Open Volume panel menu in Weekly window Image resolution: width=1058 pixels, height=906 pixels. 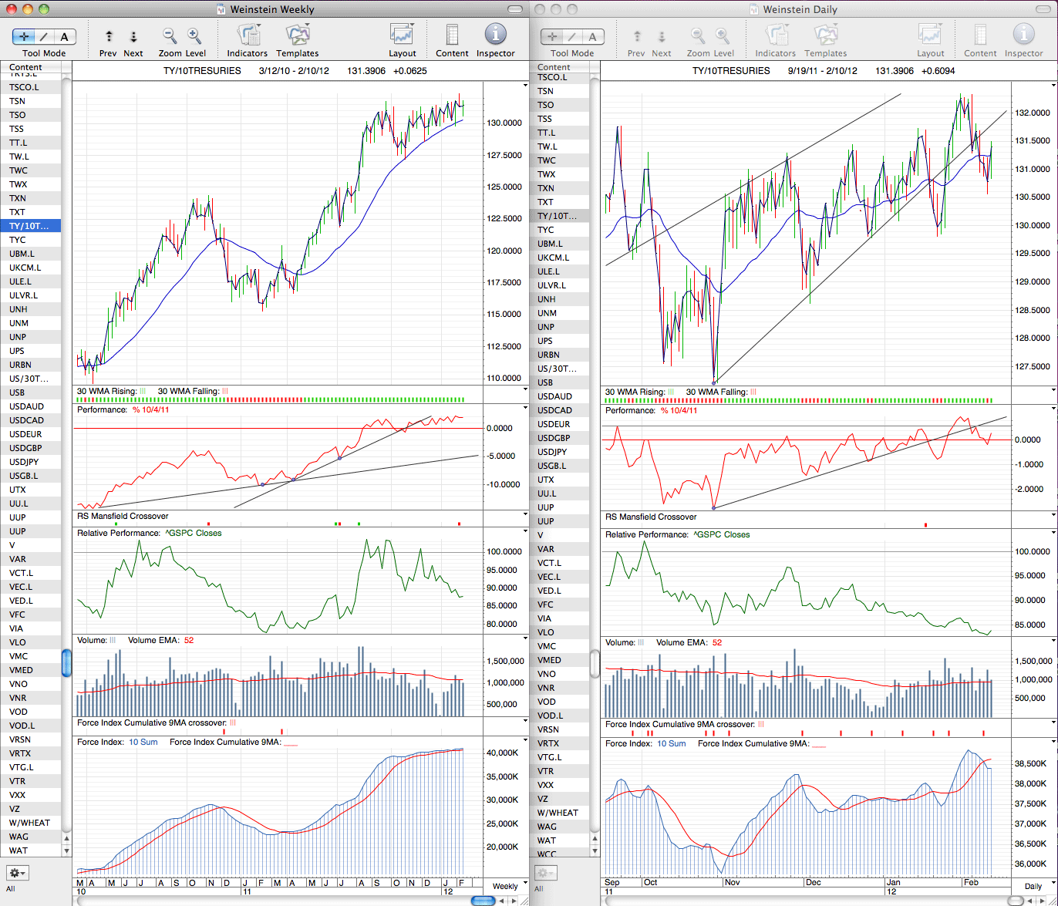coord(526,640)
